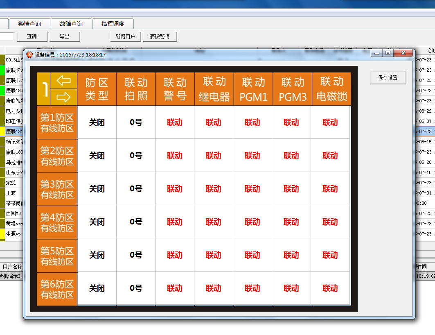This screenshot has height=335, width=435.
Task: Switch to the 故障查询 tab
Action: [71, 24]
